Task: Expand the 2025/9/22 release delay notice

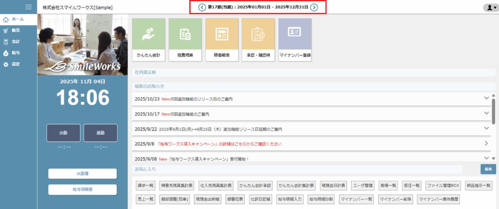Action: 486,128
